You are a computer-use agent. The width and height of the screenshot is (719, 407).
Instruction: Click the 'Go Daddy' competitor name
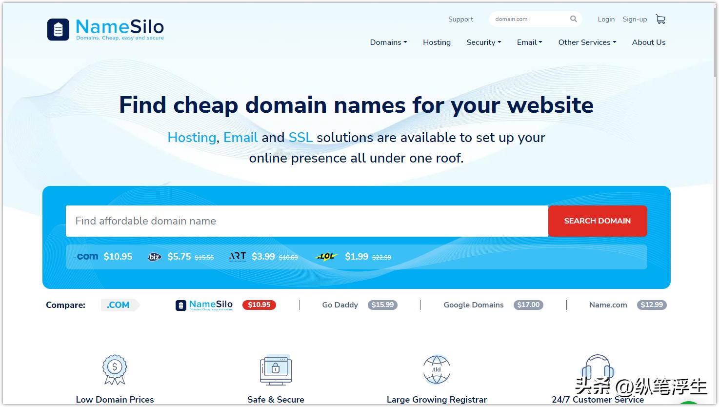[x=340, y=305]
